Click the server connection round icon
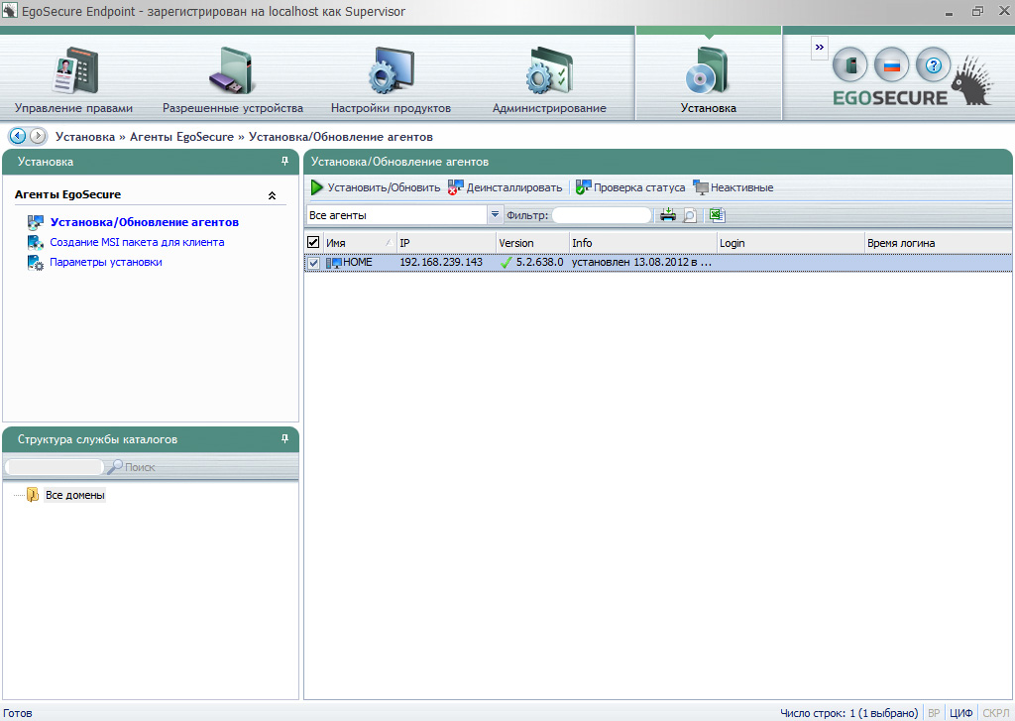This screenshot has width=1015, height=721. coord(849,65)
